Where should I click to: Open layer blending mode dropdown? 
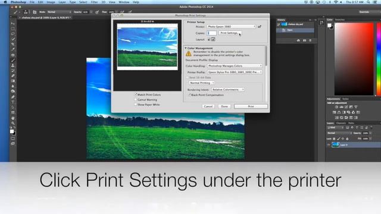point(339,133)
